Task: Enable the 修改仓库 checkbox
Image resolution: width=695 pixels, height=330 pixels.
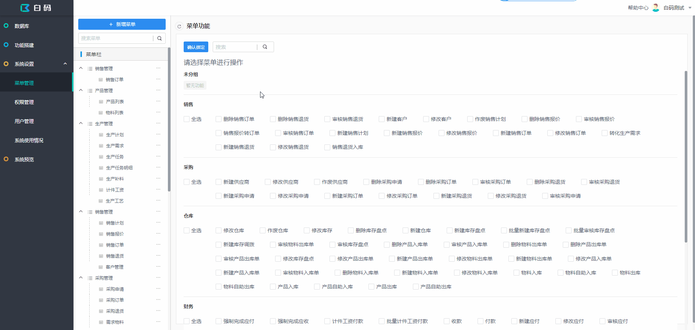Action: pos(219,230)
